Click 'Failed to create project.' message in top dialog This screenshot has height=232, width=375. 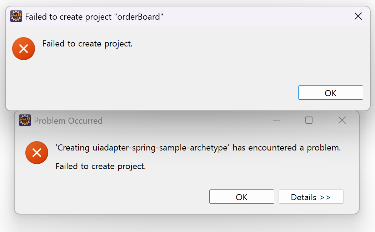pos(87,44)
